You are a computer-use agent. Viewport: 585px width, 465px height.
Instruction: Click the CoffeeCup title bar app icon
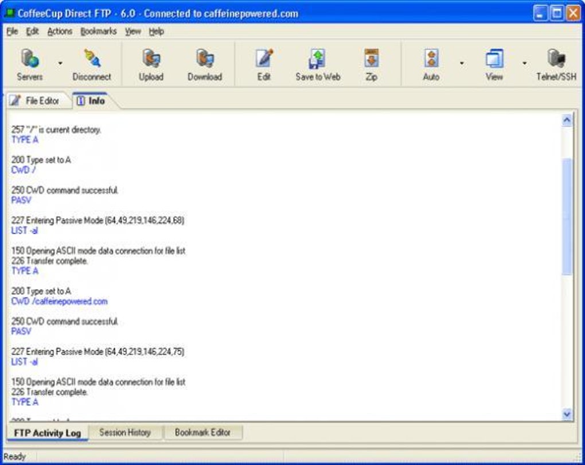[x=9, y=13]
